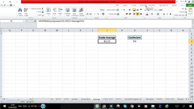The image size is (194, 109).
Task: Click Increase Decimal icon
Action: point(90,14)
